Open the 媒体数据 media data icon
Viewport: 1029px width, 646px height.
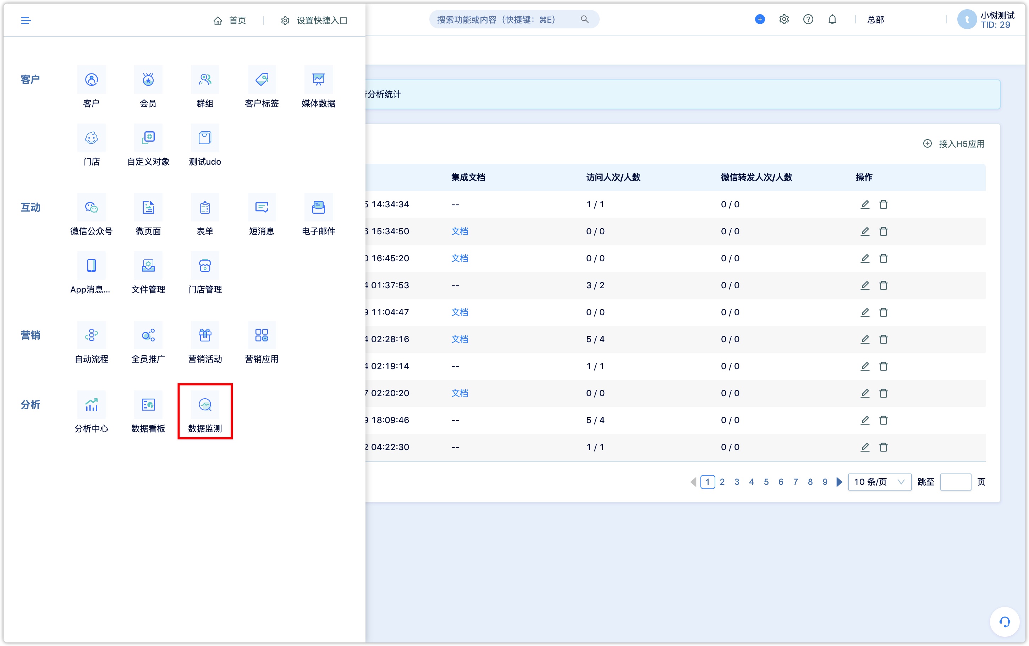[319, 80]
